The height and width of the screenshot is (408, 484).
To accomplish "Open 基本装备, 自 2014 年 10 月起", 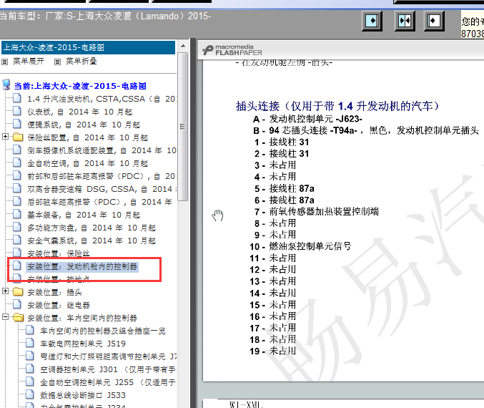I will pos(84,215).
